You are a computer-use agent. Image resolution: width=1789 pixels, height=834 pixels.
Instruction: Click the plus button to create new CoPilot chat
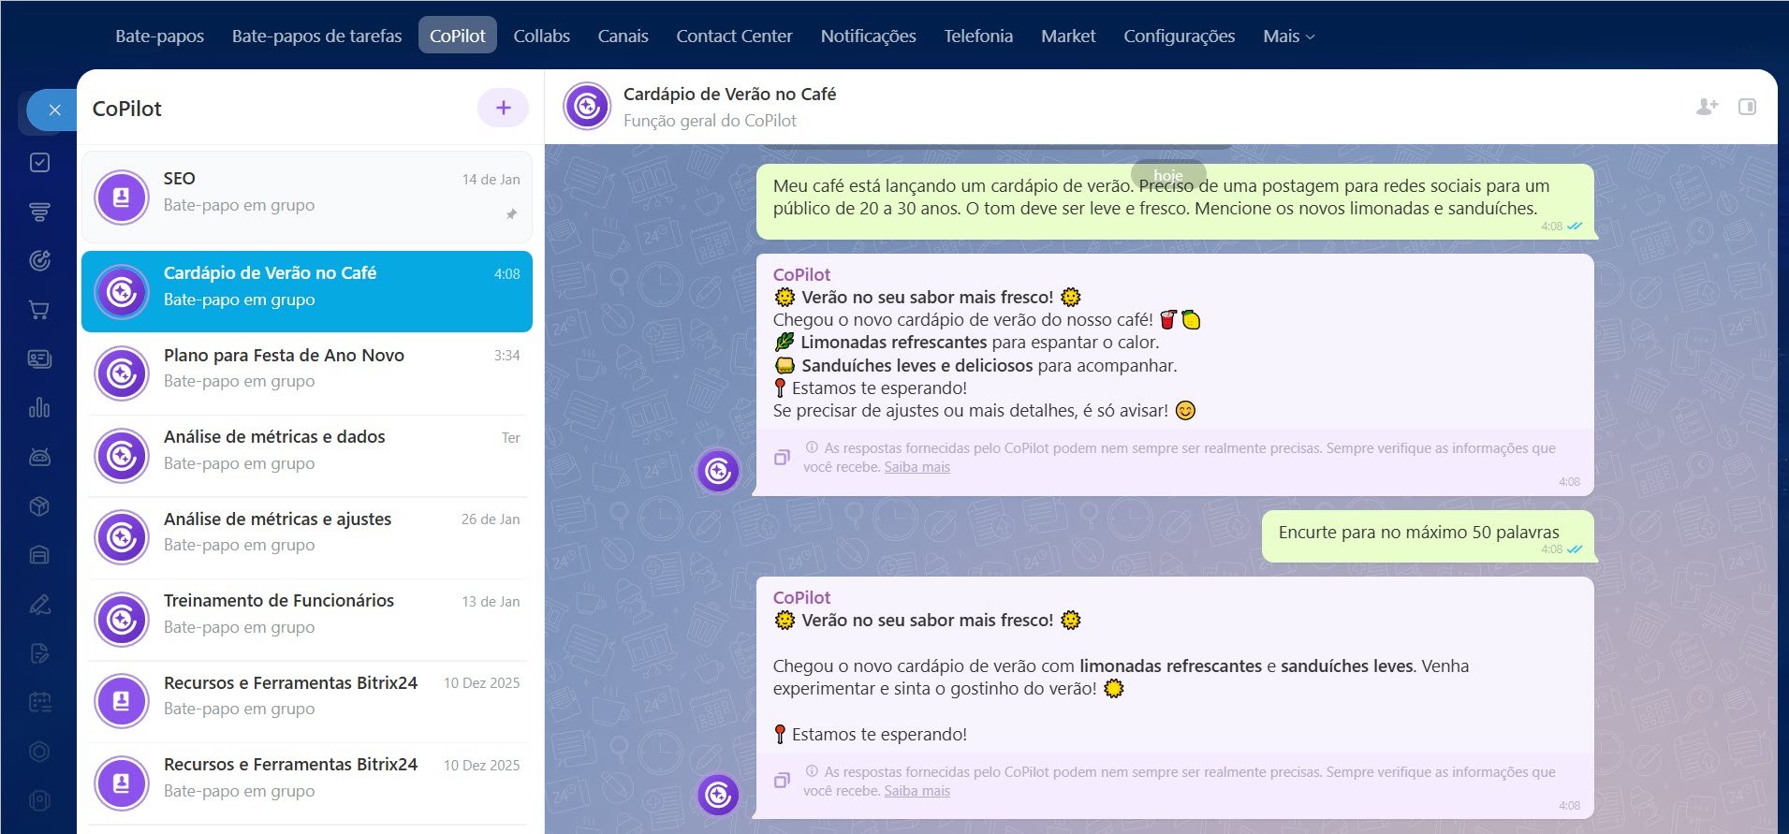click(503, 108)
